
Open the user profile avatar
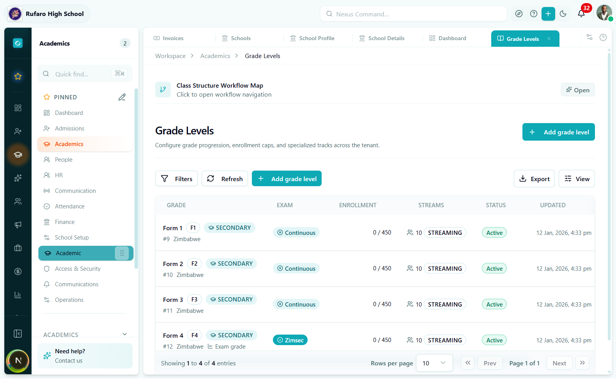(604, 13)
